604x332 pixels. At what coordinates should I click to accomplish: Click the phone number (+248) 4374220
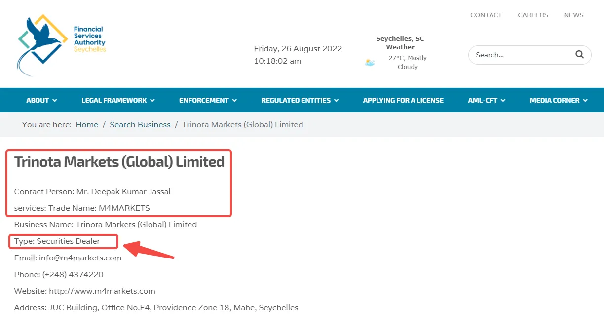pos(73,274)
